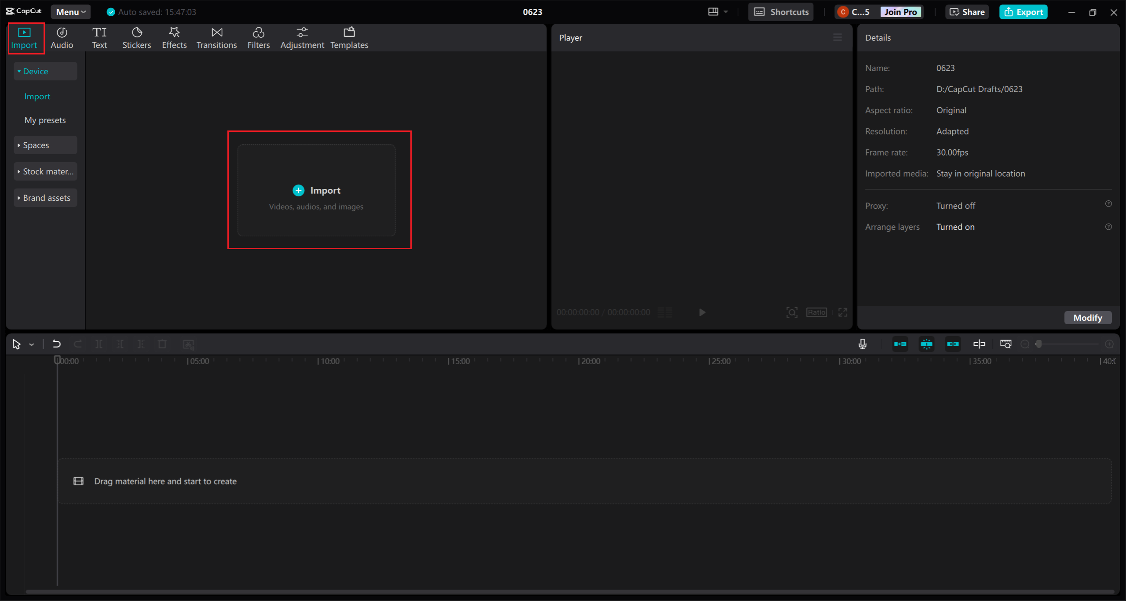Click the timeline zoom slider
This screenshot has width=1126, height=601.
click(x=1067, y=344)
